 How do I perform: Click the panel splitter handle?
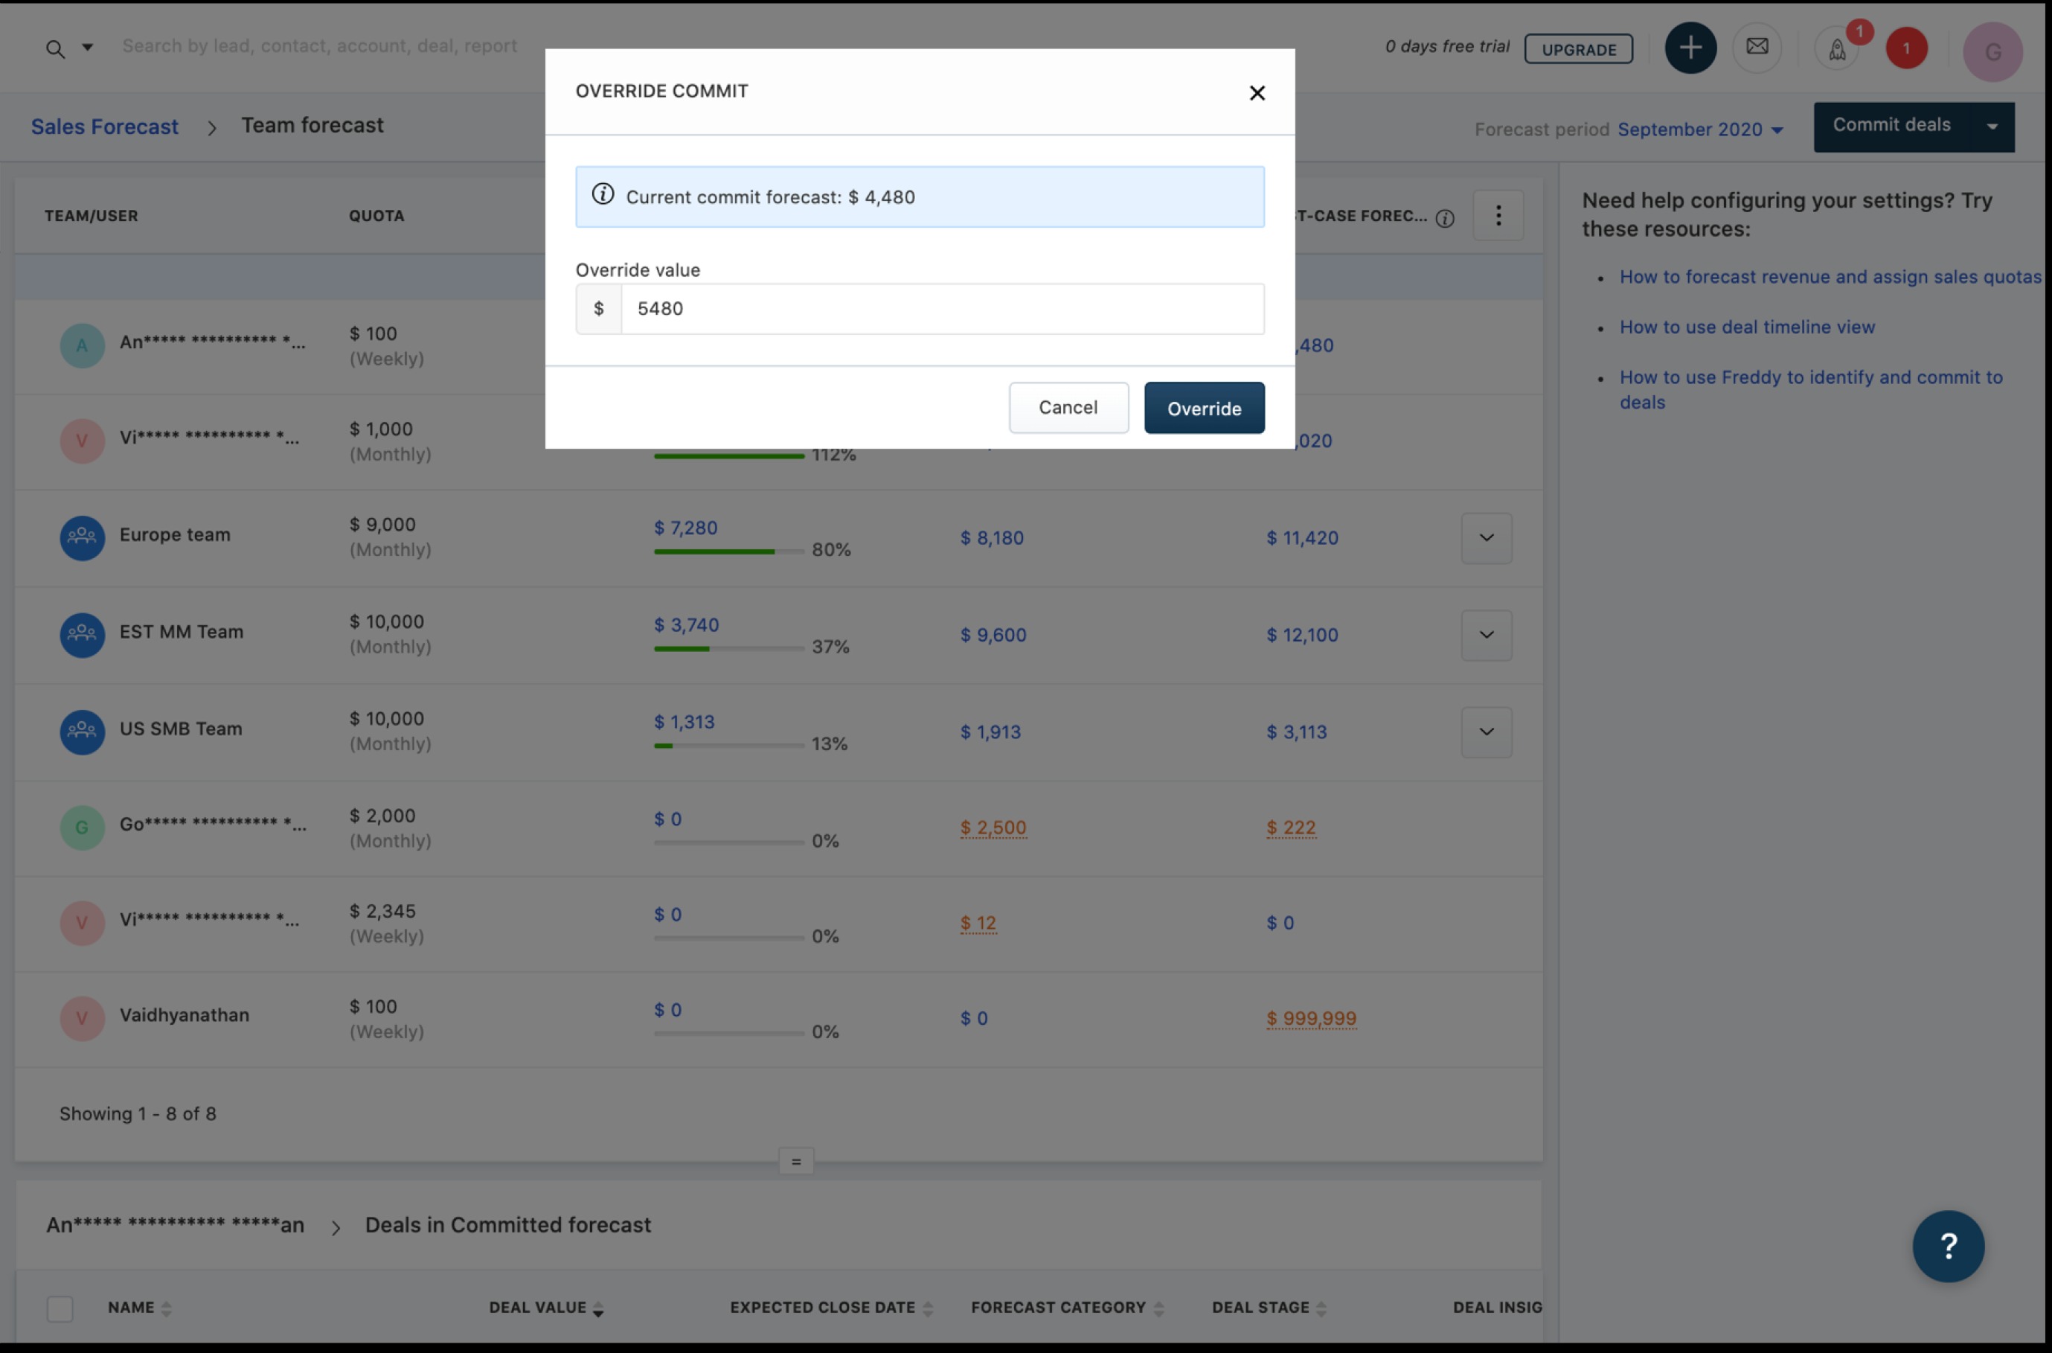(x=795, y=1162)
